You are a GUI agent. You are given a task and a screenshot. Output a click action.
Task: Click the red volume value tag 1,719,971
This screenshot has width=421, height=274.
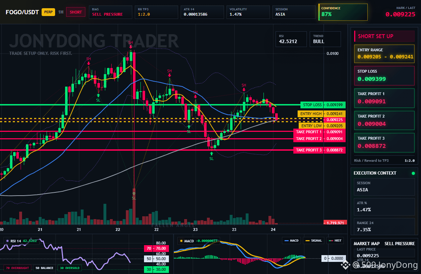tap(335, 223)
